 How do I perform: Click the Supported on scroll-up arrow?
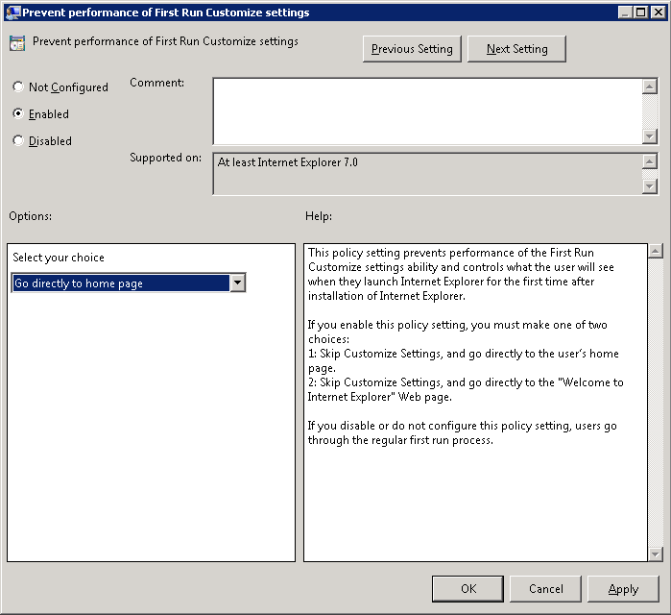650,161
